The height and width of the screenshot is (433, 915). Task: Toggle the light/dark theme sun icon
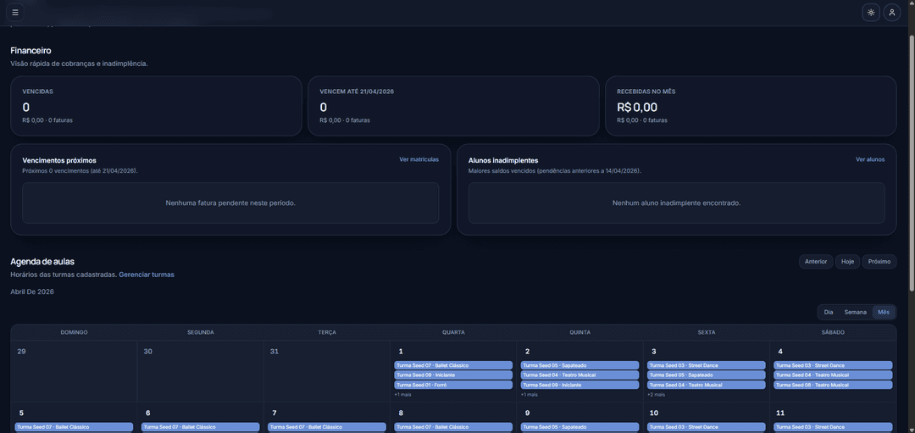click(871, 13)
